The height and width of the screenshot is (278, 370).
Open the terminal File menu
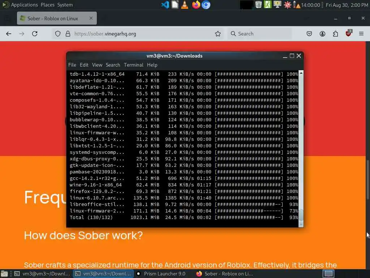tap(72, 65)
